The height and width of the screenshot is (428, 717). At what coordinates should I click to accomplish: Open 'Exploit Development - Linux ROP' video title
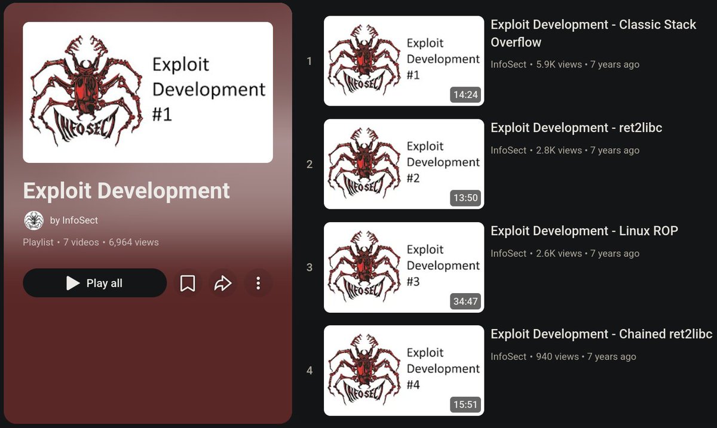584,231
